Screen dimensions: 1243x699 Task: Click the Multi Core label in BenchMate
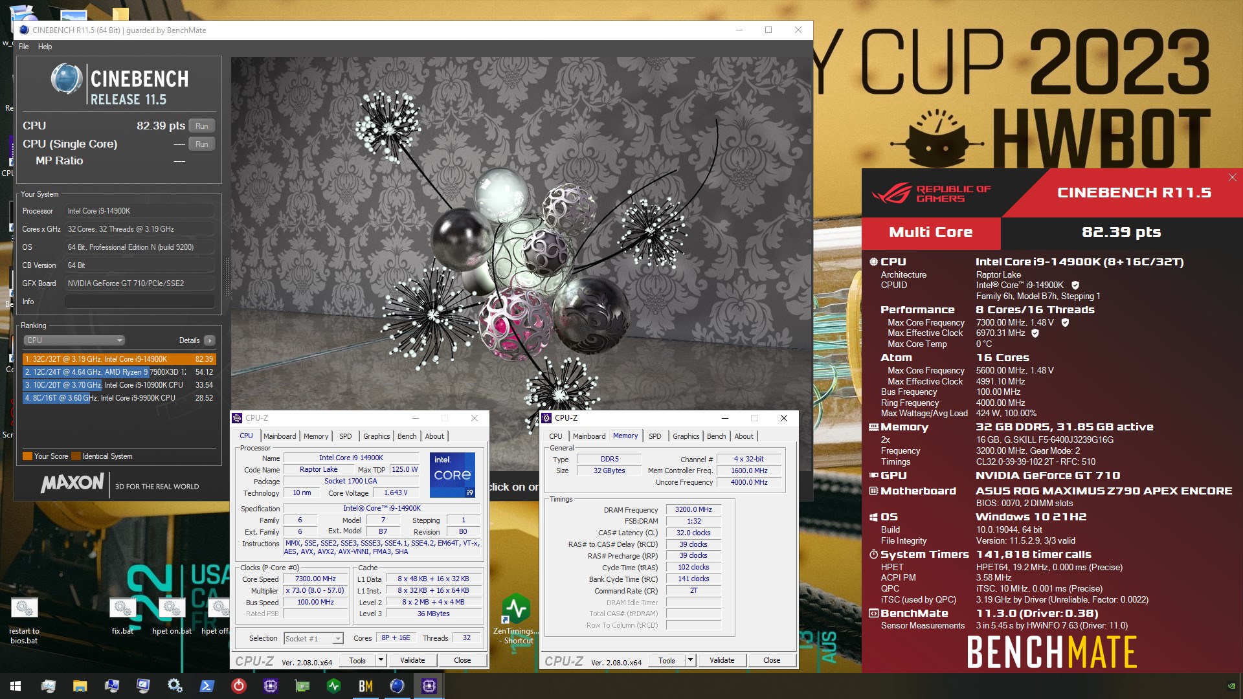[x=931, y=232]
